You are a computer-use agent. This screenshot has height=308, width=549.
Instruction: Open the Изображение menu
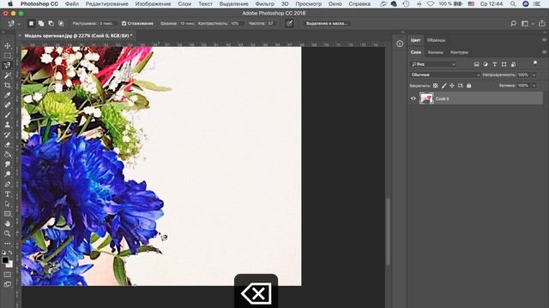153,3
